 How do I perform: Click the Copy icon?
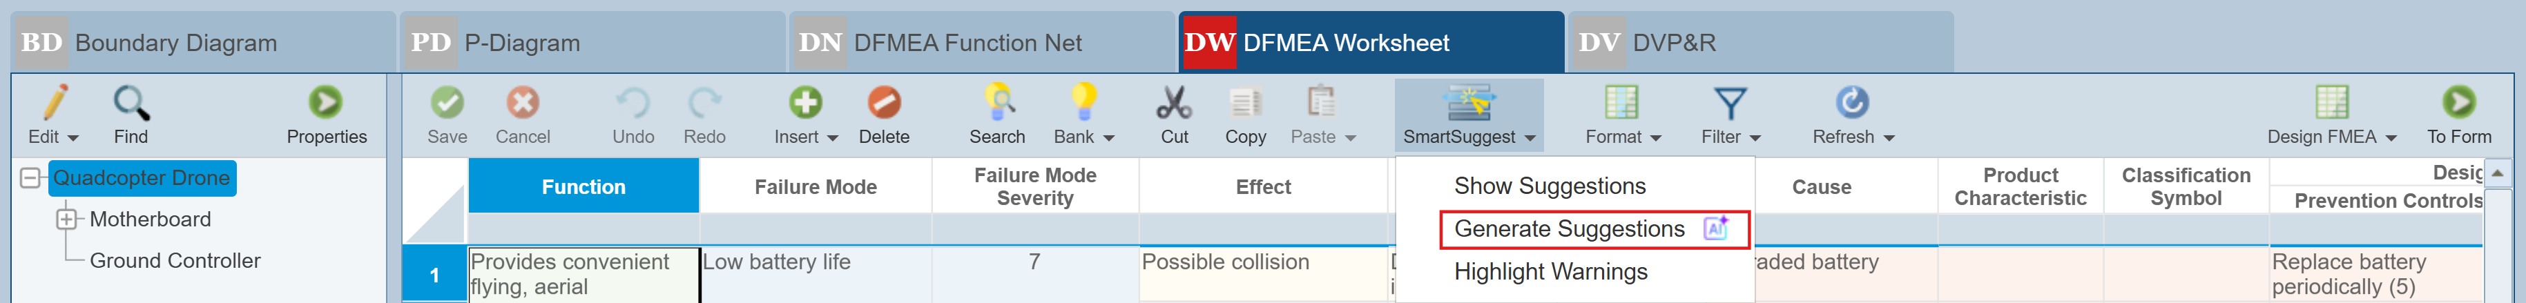click(x=1244, y=103)
